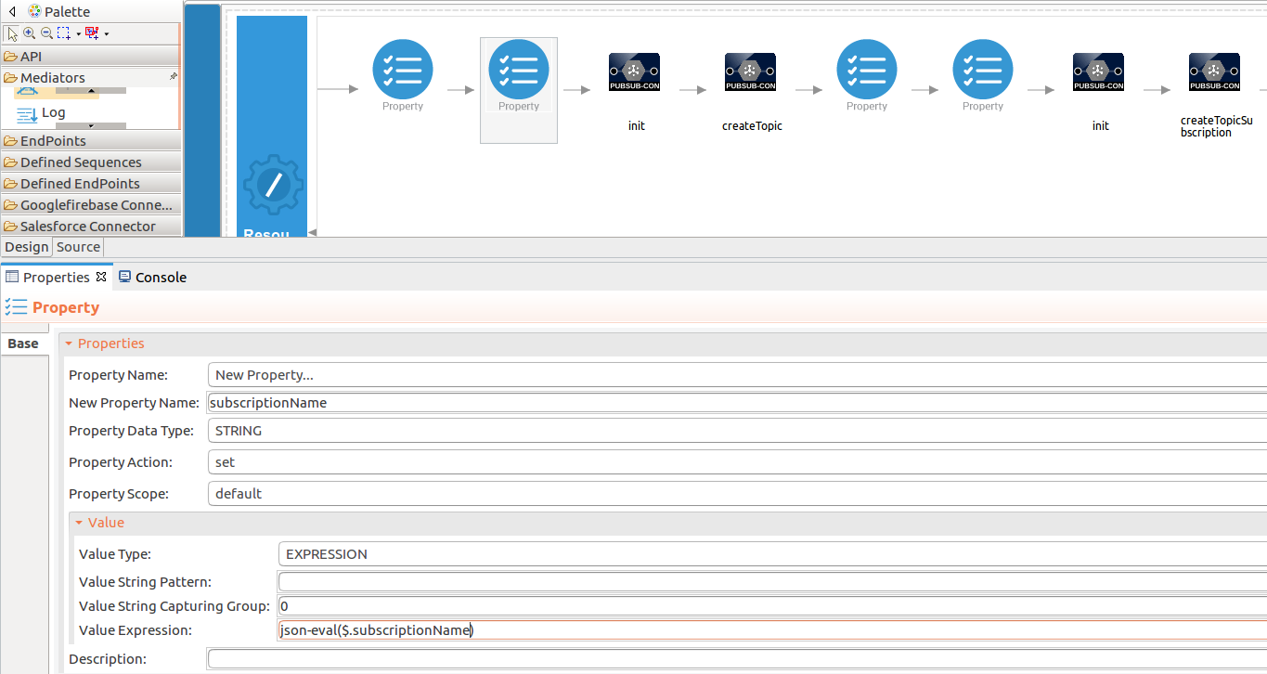
Task: Collapse the Palette panel with the arrow
Action: pyautogui.click(x=12, y=12)
